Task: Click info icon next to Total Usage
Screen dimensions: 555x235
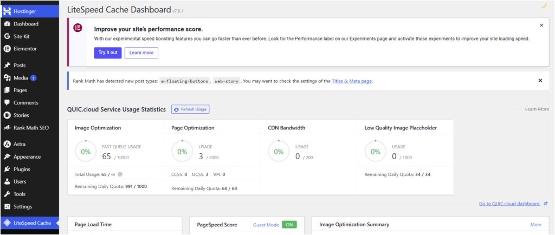Action: [x=120, y=174]
